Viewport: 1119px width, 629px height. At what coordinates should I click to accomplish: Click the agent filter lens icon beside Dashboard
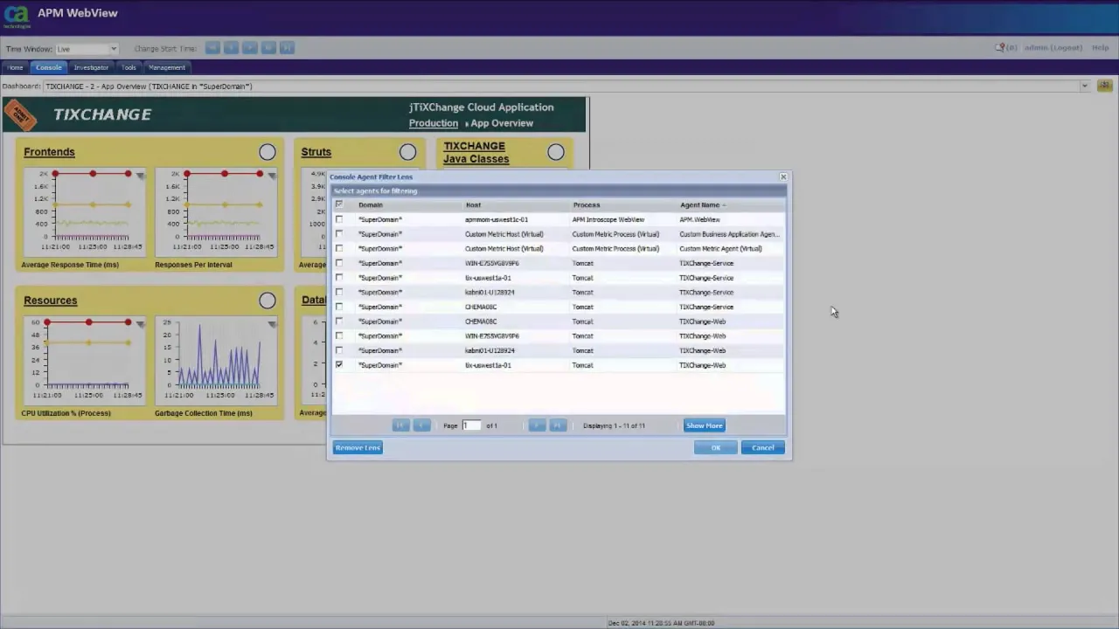click(x=1104, y=86)
